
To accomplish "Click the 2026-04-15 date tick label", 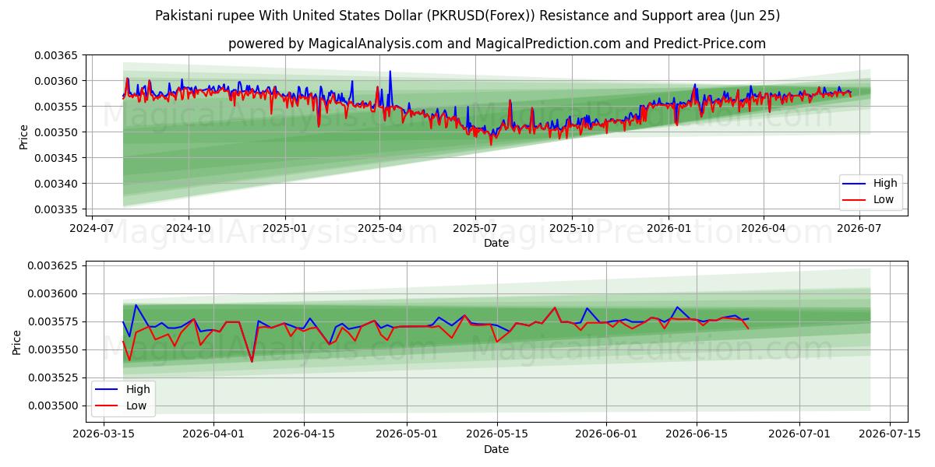I will [x=303, y=435].
